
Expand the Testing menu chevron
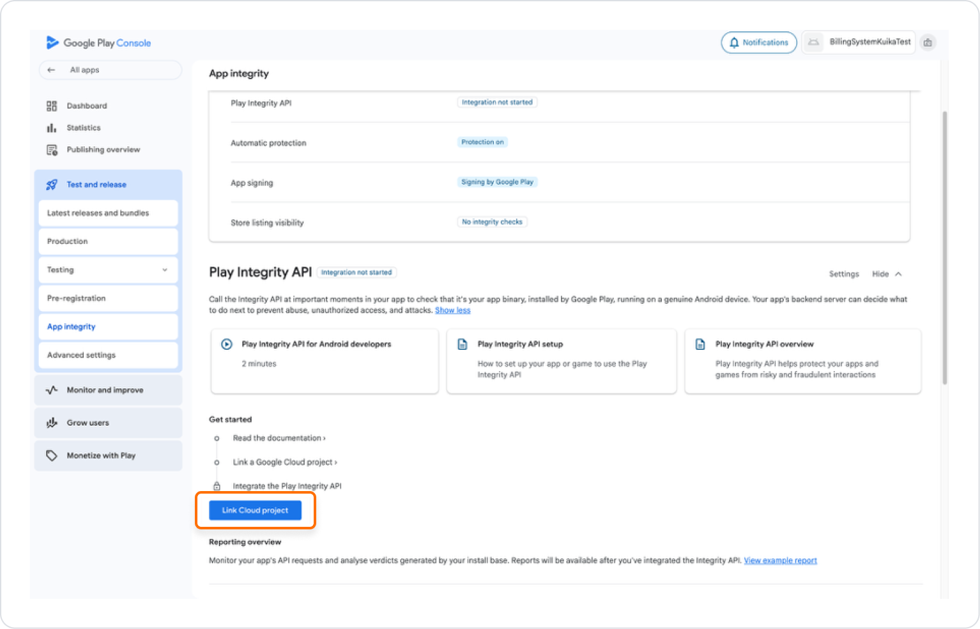(165, 270)
